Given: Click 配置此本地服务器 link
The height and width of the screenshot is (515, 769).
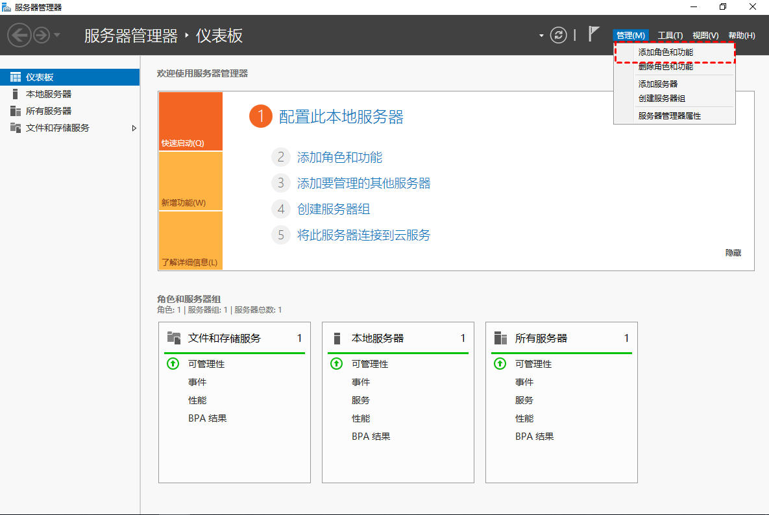Looking at the screenshot, I should [x=341, y=117].
